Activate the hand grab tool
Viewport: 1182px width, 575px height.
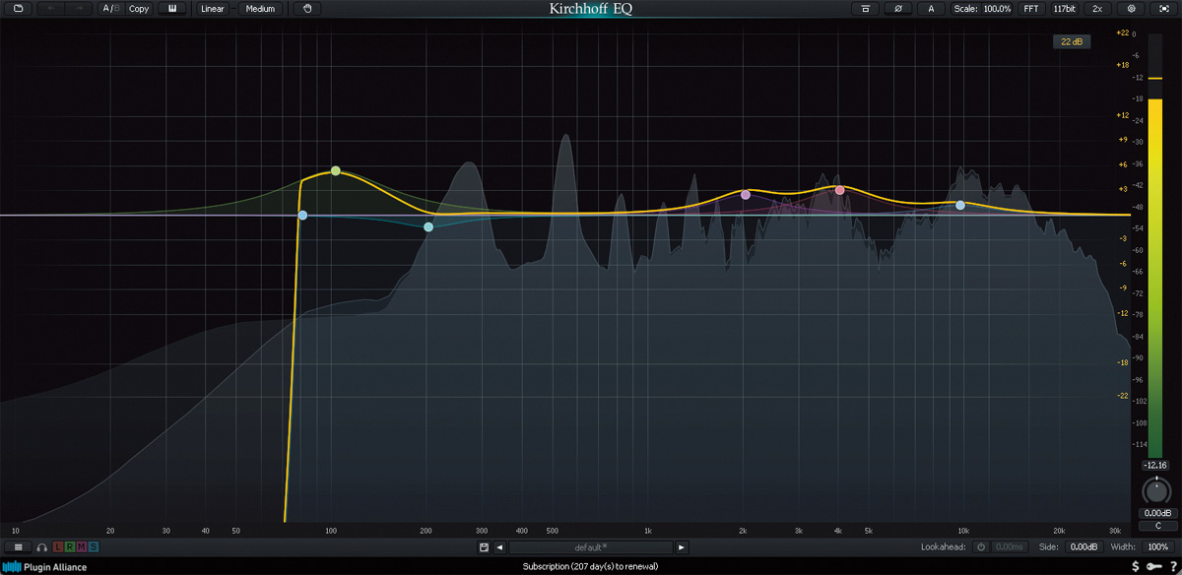pyautogui.click(x=307, y=9)
